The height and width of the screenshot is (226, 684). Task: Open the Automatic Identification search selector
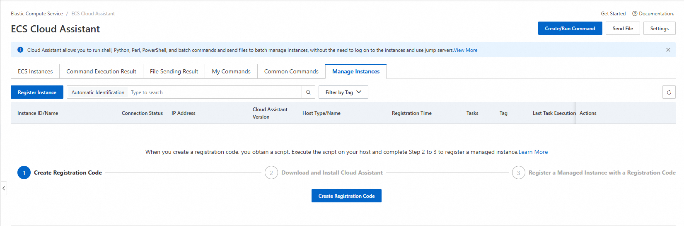[98, 92]
